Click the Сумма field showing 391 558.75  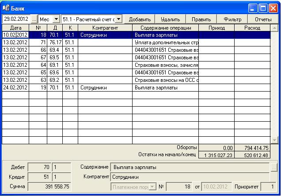(49, 187)
